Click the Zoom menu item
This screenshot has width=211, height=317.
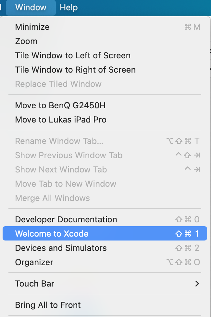point(26,41)
